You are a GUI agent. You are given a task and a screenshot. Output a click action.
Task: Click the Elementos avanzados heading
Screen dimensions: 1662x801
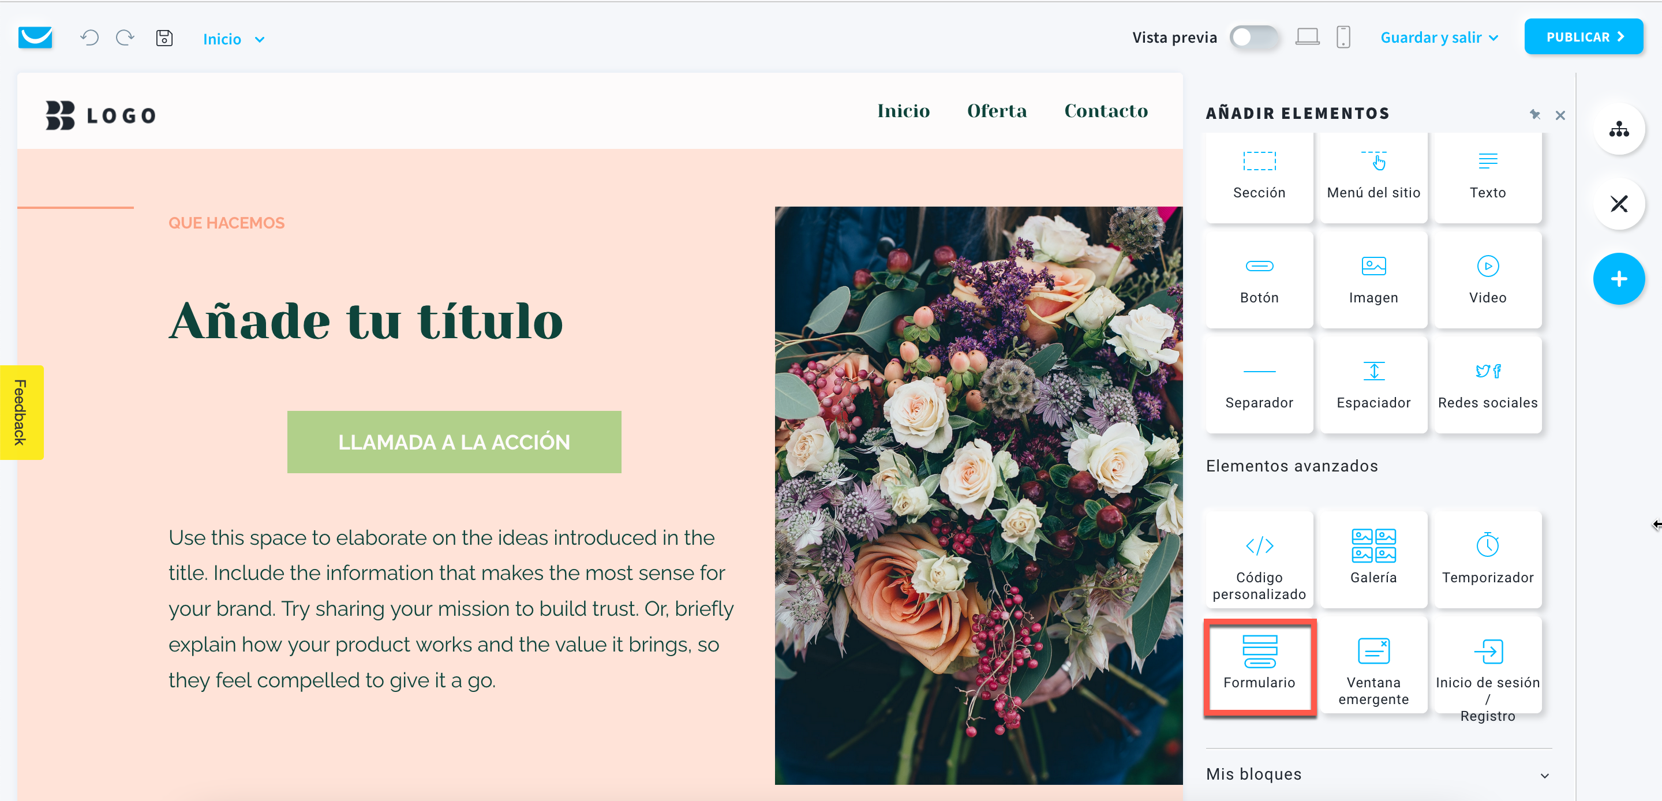[1292, 465]
